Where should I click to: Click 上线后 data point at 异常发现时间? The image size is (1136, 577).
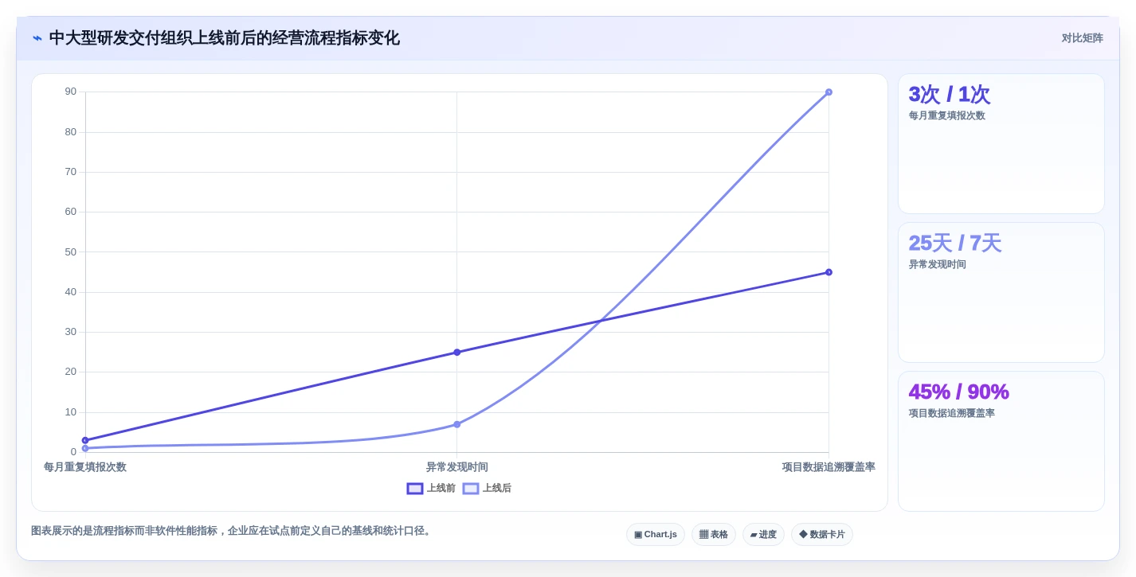(x=457, y=424)
